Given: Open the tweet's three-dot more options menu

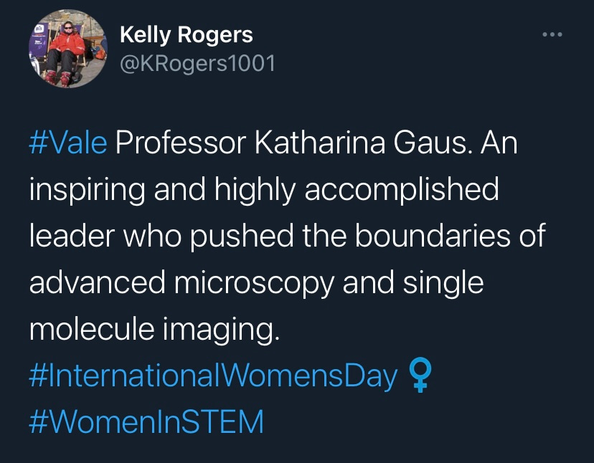Looking at the screenshot, I should click(x=551, y=34).
